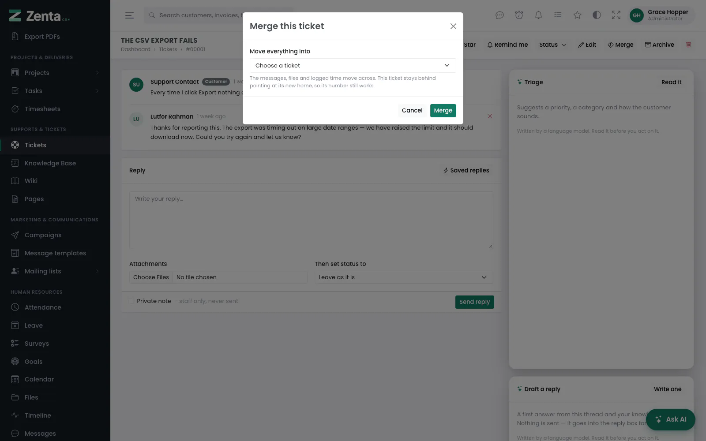Screen dimensions: 706x441
Task: Click the red trash delete icon
Action: click(x=688, y=45)
